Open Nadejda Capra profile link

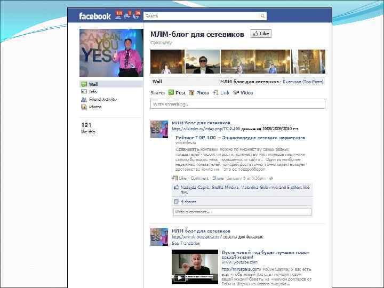coord(195,187)
